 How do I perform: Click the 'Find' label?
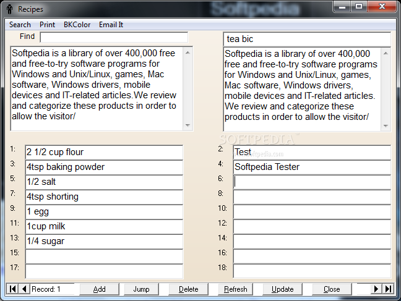27,36
